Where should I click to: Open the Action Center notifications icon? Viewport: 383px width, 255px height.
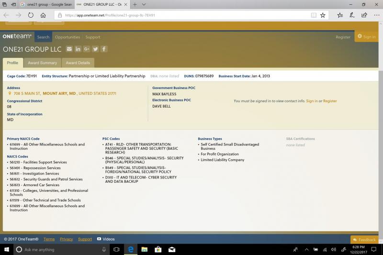pos(374,249)
